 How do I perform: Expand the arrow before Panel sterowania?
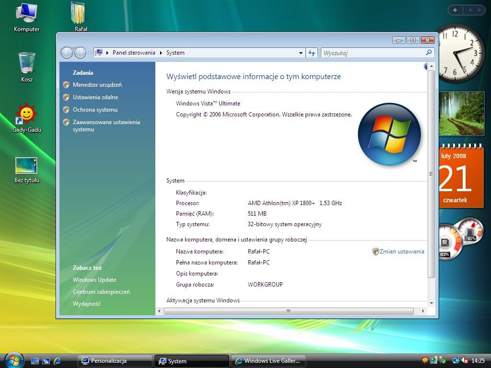(107, 53)
